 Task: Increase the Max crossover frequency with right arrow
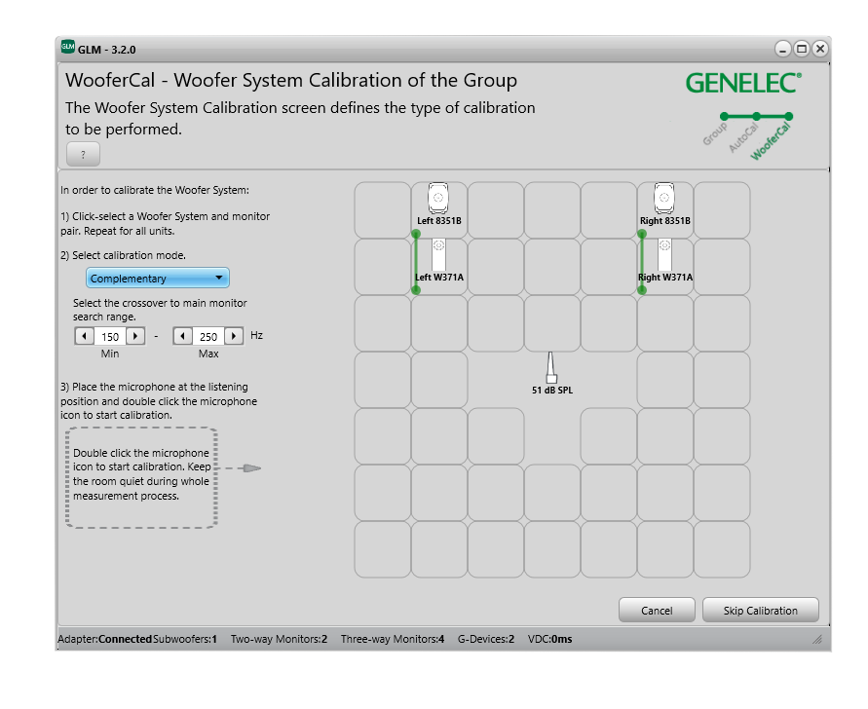click(x=233, y=335)
